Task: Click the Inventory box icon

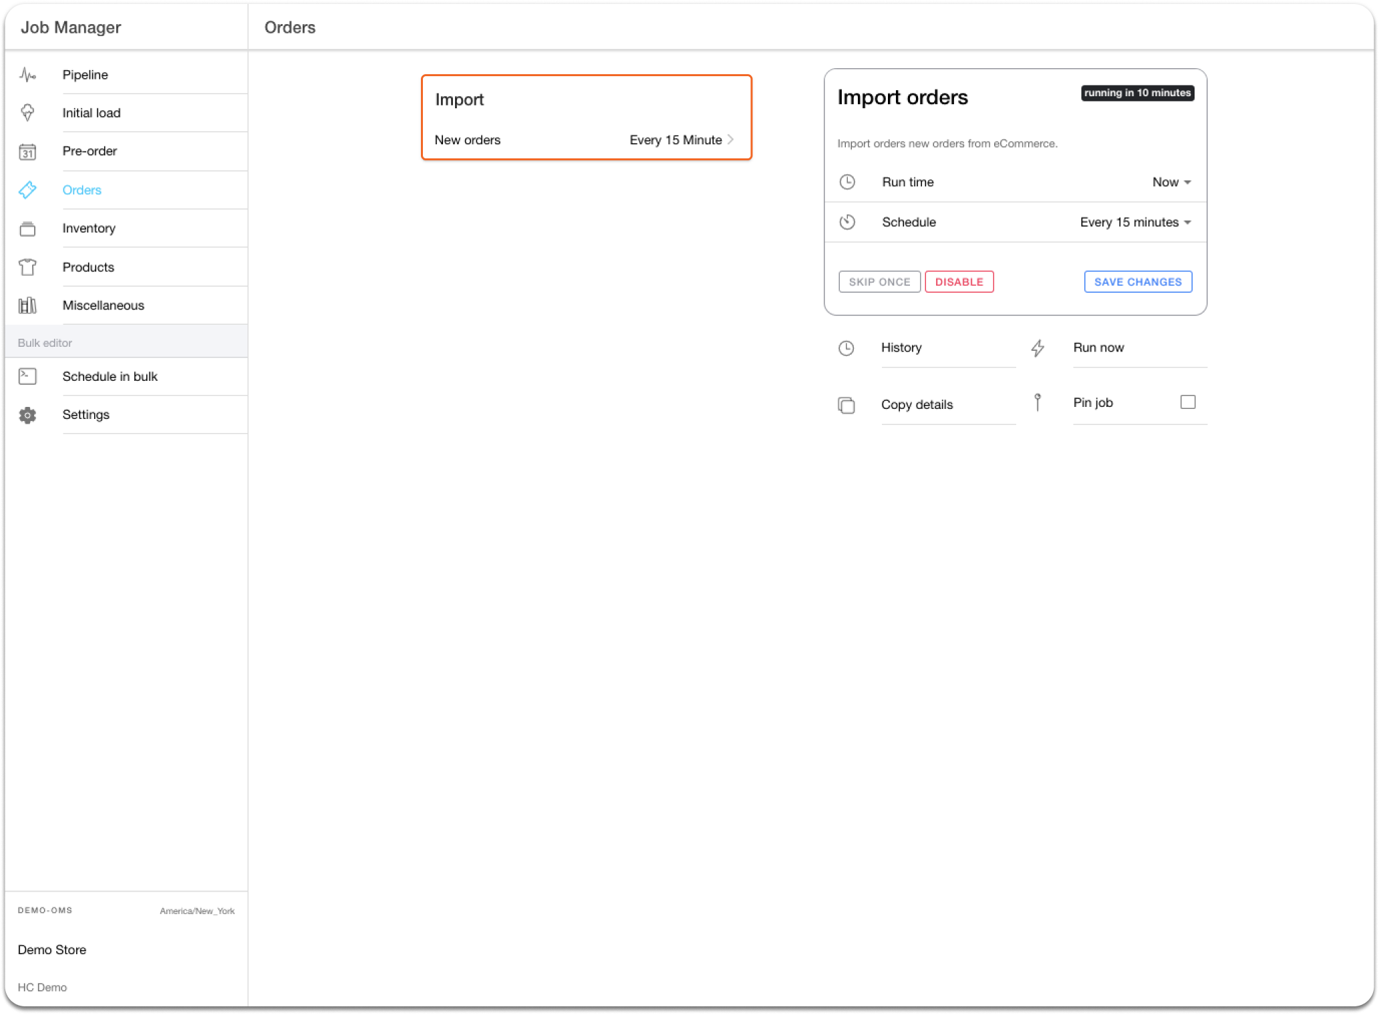Action: [x=27, y=229]
